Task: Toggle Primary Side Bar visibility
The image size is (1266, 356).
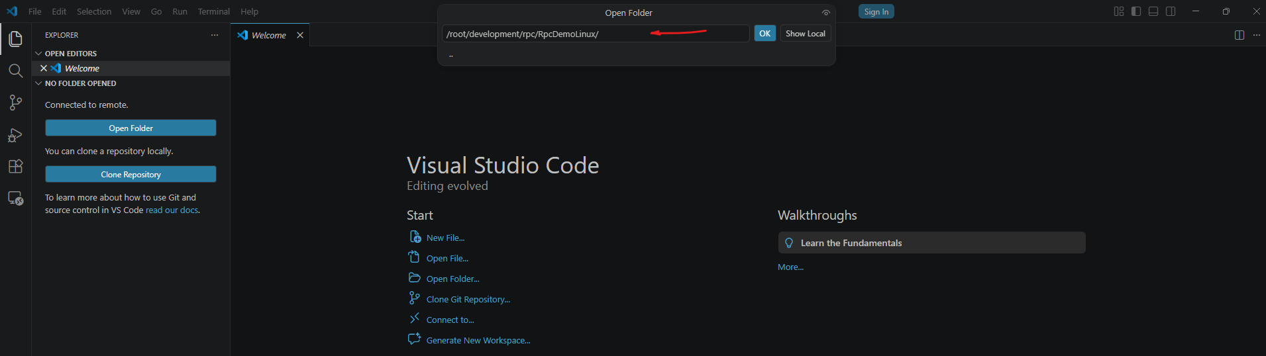Action: [x=1136, y=11]
